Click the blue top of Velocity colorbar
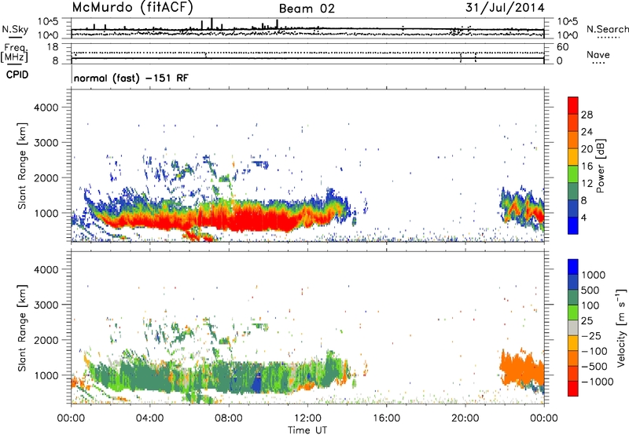Viewport: 629px width, 435px height. tap(573, 267)
